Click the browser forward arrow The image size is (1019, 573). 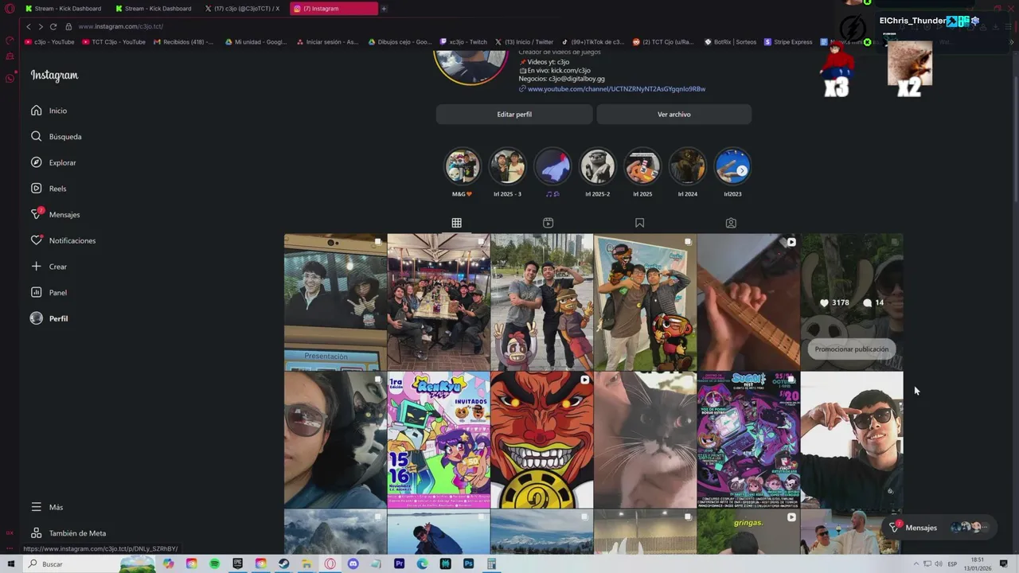pyautogui.click(x=41, y=26)
